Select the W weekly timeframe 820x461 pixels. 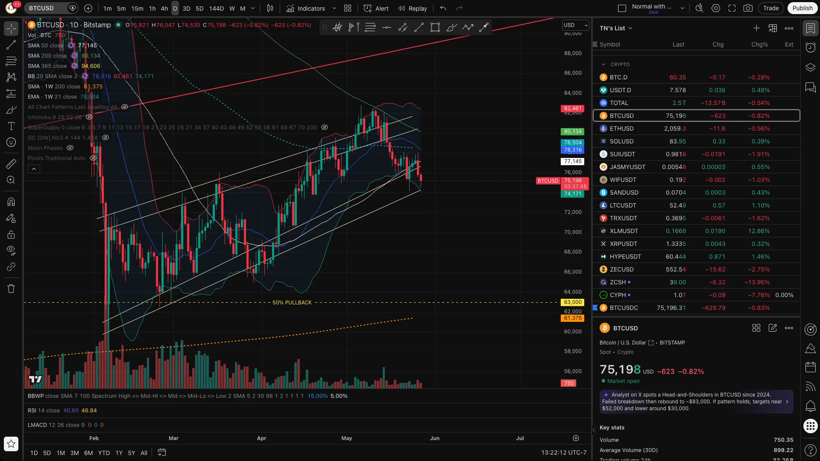232,8
